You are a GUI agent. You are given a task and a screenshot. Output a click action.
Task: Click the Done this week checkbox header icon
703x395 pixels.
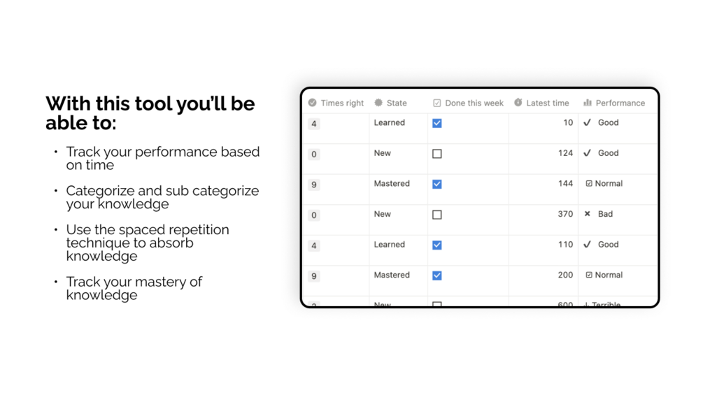click(x=437, y=103)
